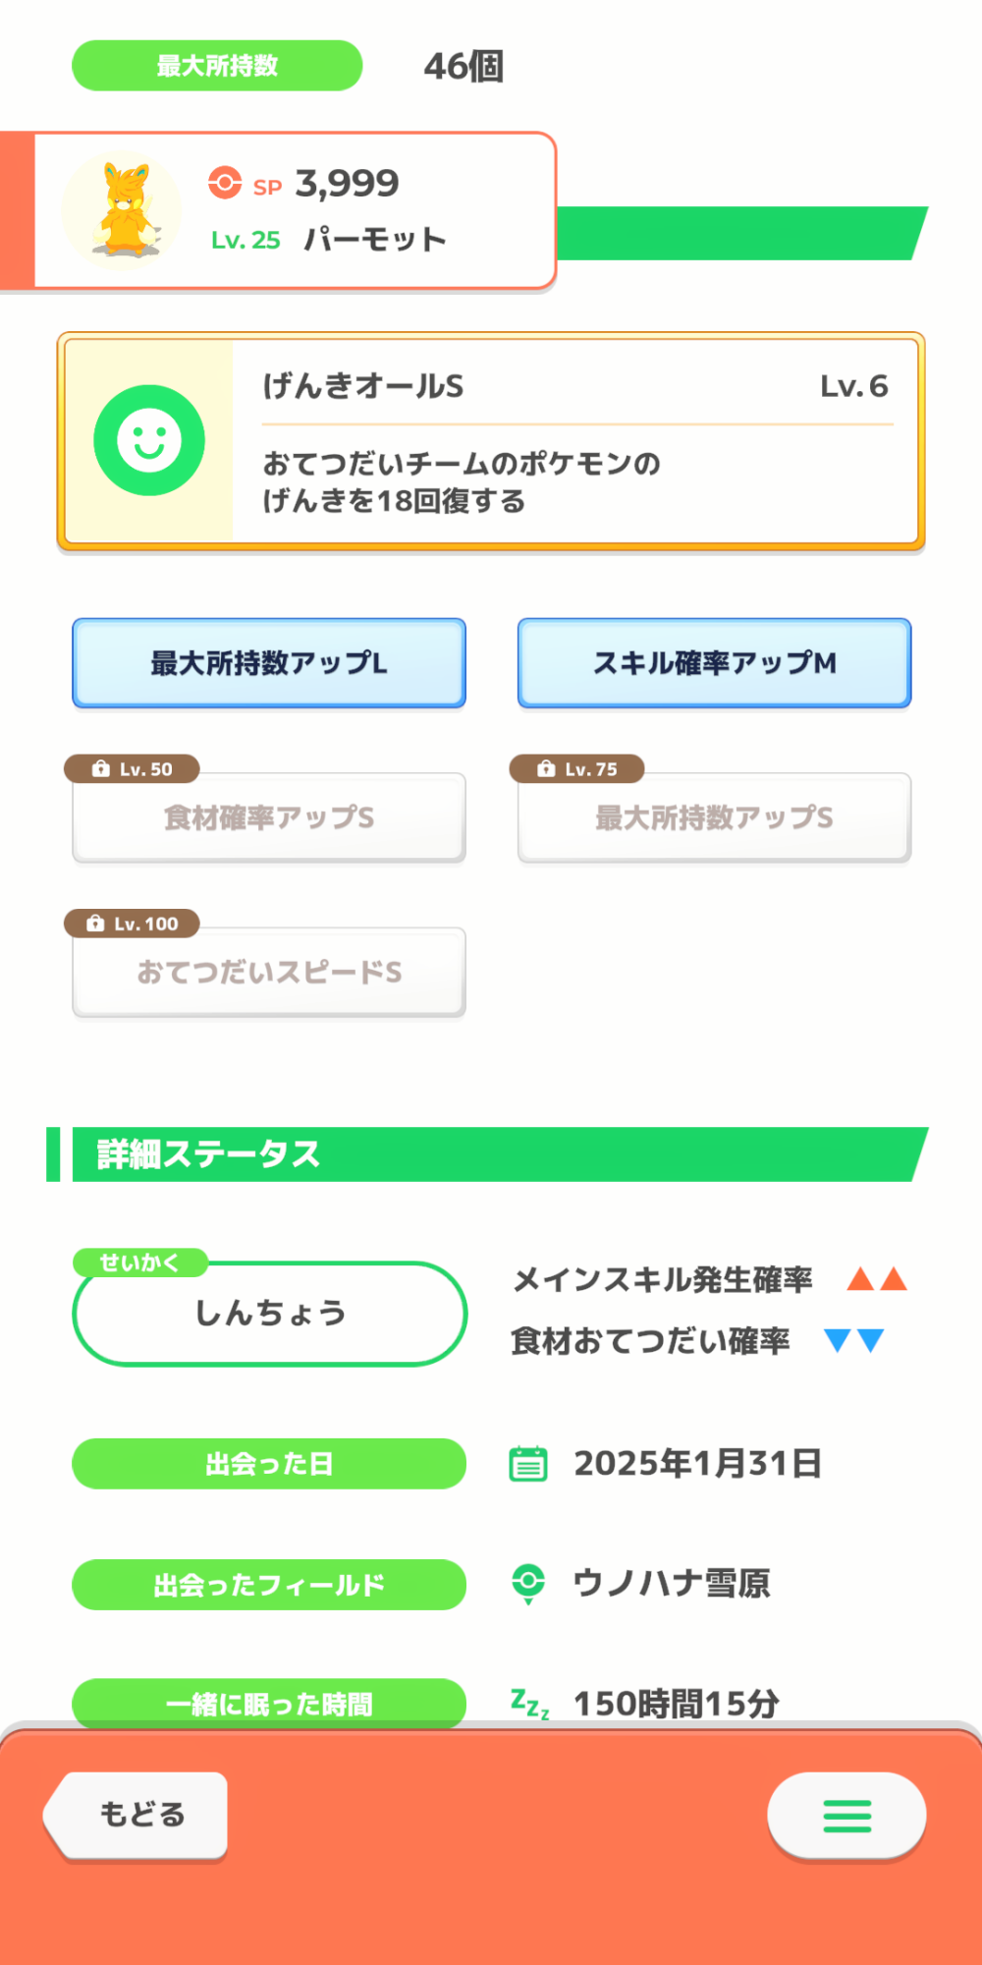The image size is (982, 1965).
Task: Tap locked 最大所持数アップS sub-skill
Action: 714,817
